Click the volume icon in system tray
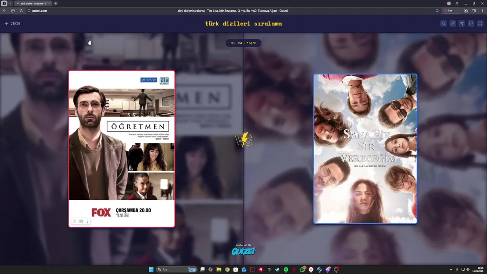 (468, 269)
